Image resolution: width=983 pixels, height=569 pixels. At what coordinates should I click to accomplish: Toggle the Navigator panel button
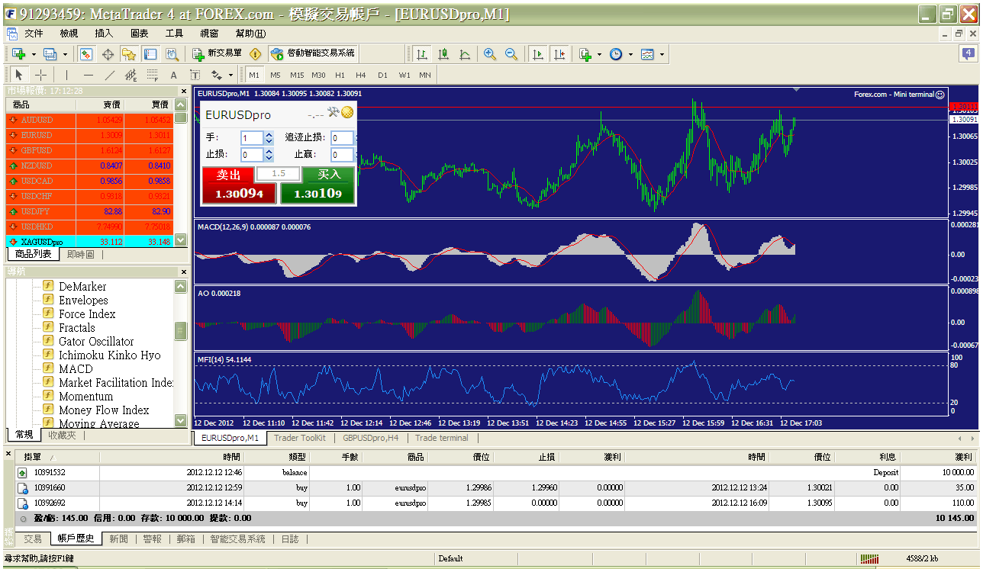point(129,54)
